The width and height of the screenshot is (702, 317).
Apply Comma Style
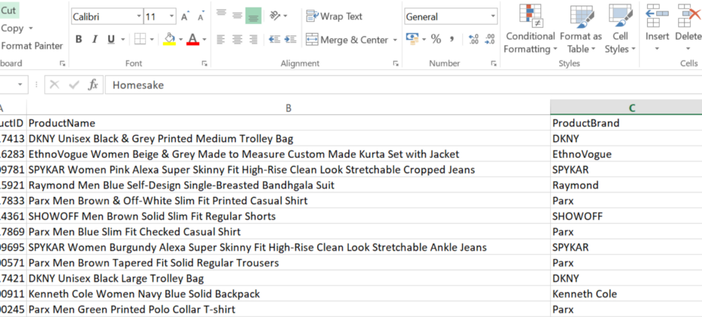click(452, 39)
